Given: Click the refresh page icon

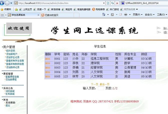Looking at the screenshot, I should click(x=113, y=3).
